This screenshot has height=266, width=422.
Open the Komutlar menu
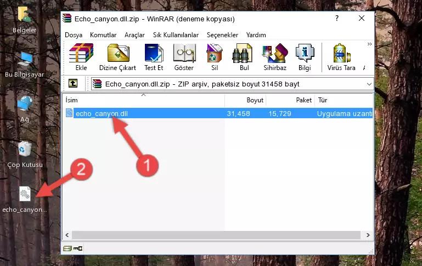click(103, 35)
